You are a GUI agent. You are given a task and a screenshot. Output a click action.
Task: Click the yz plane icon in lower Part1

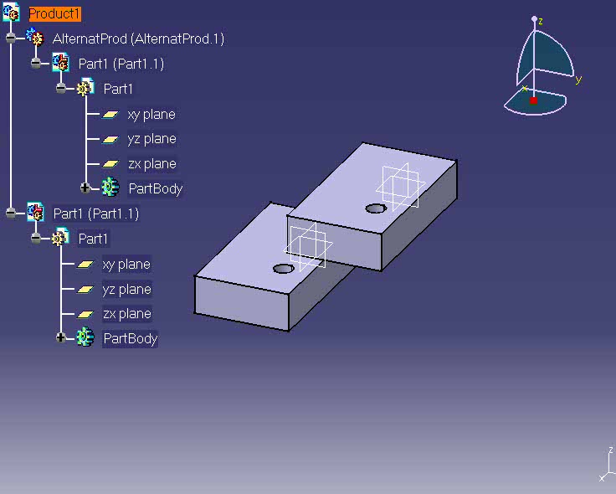(85, 289)
